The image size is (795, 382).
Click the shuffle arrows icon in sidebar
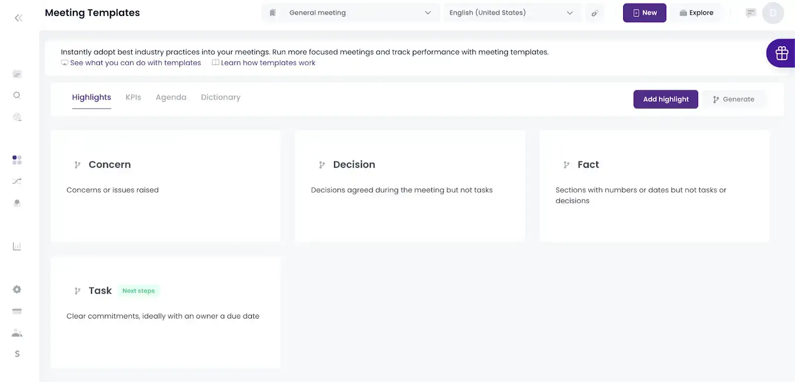point(17,181)
